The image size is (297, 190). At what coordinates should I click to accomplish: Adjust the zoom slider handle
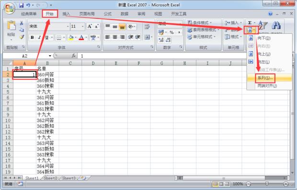(267, 184)
